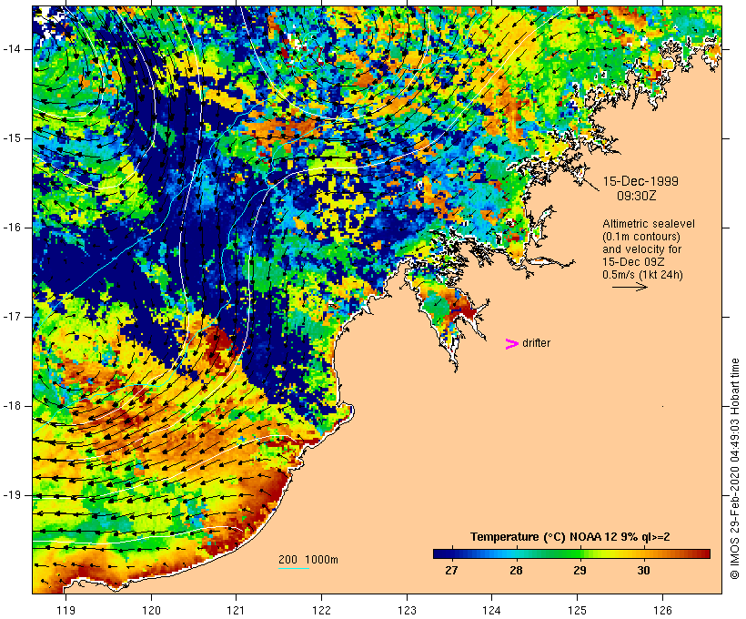Click the '15-Dec 09Z' caption line
The image size is (746, 619).
point(633,262)
